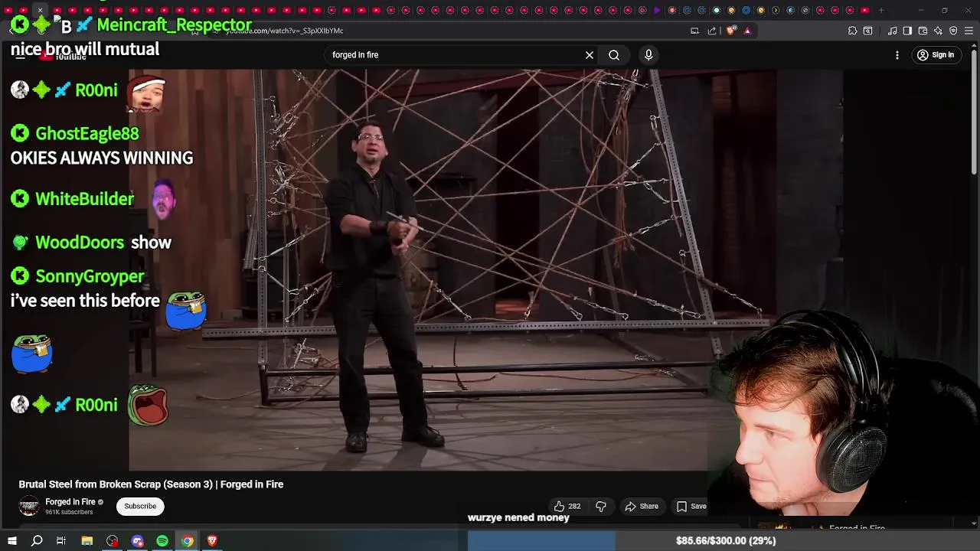This screenshot has height=551, width=980.
Task: Open Spotify from the taskbar
Action: pyautogui.click(x=162, y=540)
